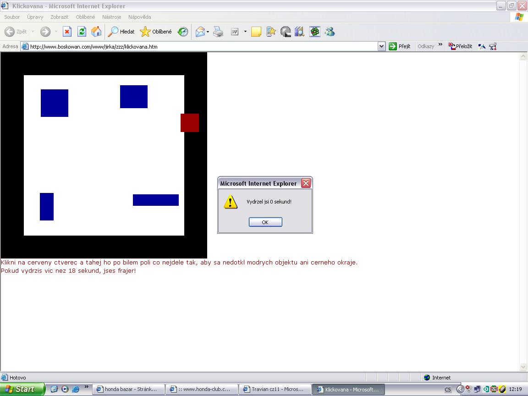Open the Oblíbené favorites button
This screenshot has width=528, height=396.
(156, 32)
